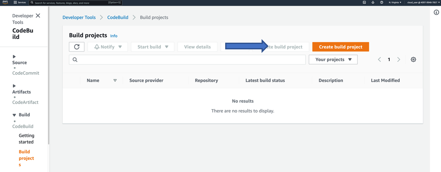Open table preferences gear icon

click(x=413, y=60)
